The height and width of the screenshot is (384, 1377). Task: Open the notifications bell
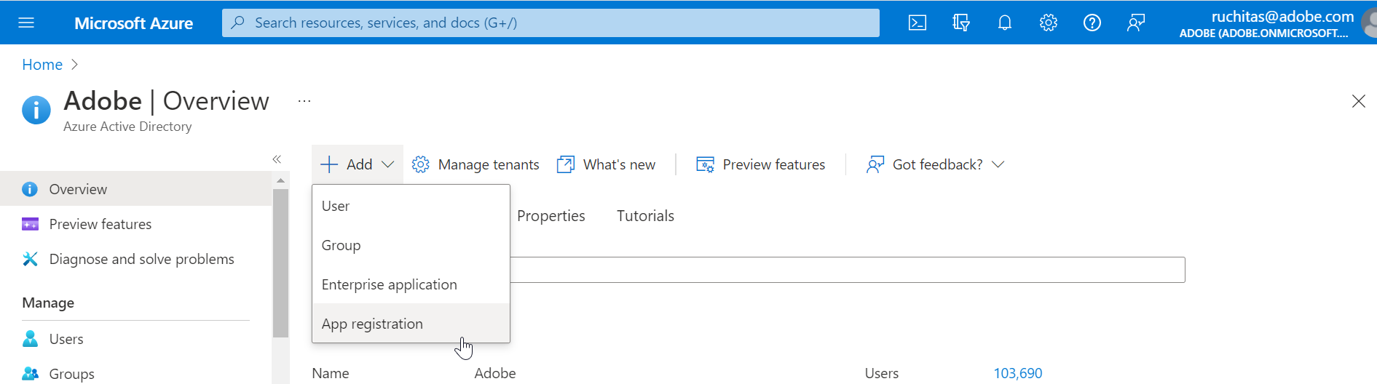pos(1005,23)
